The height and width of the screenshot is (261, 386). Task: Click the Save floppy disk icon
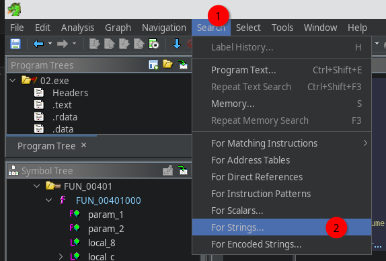click(15, 44)
